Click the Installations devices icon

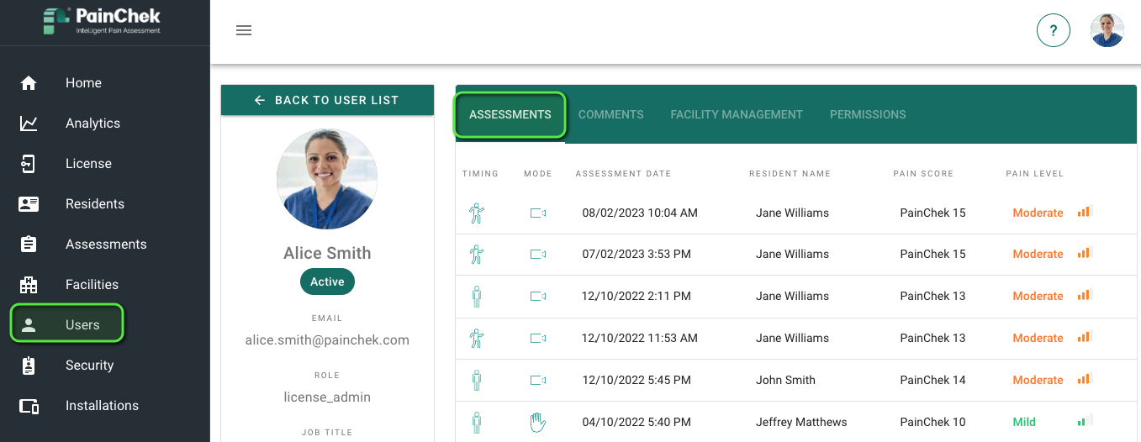(x=29, y=406)
